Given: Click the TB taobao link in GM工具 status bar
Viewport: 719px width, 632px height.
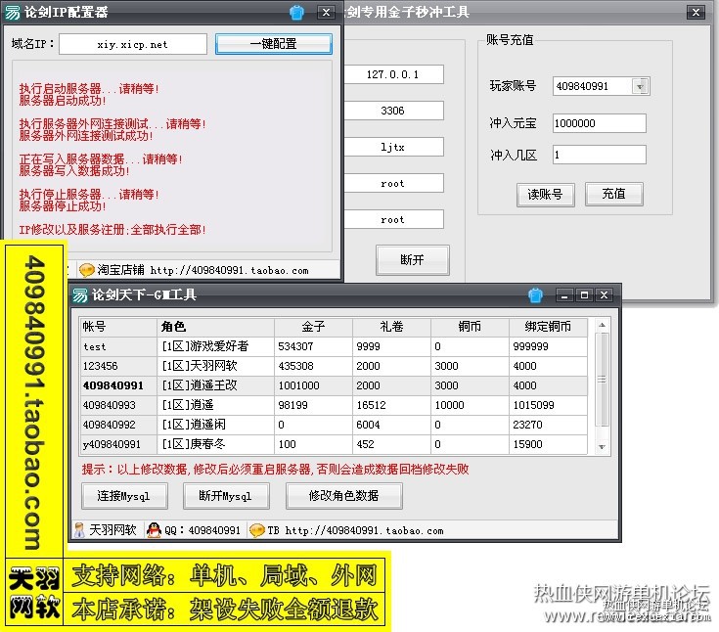Looking at the screenshot, I should 365,531.
